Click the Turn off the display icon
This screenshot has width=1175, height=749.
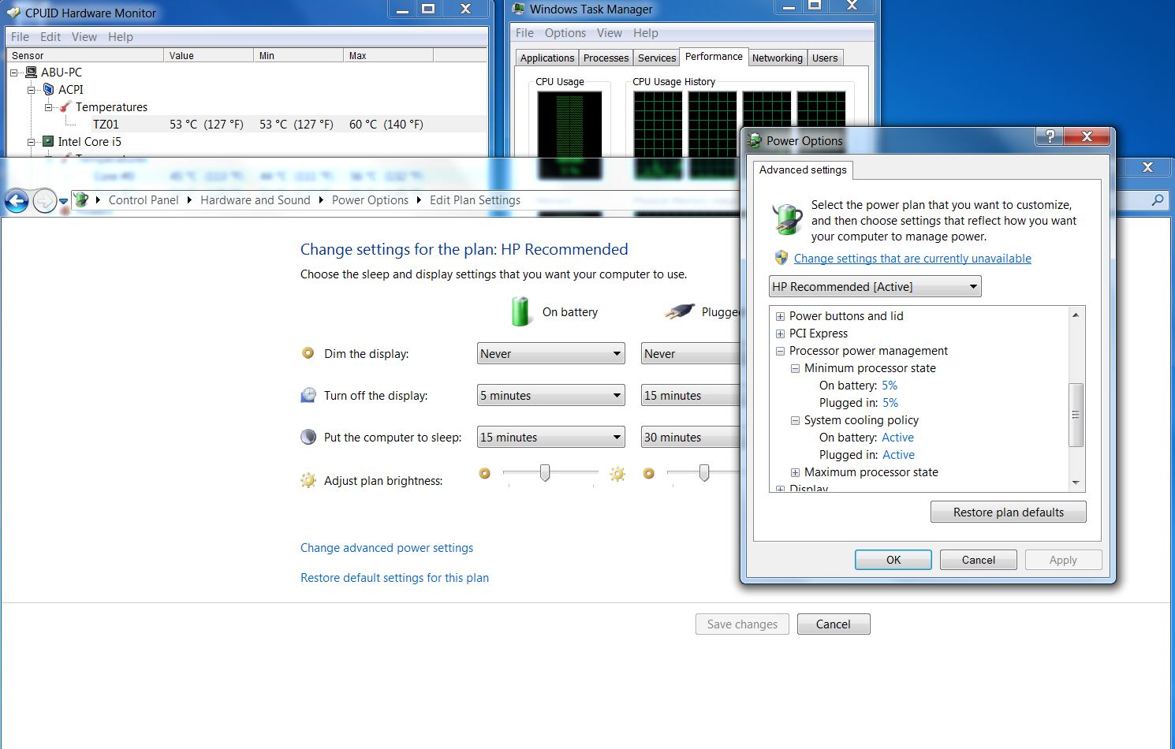308,395
